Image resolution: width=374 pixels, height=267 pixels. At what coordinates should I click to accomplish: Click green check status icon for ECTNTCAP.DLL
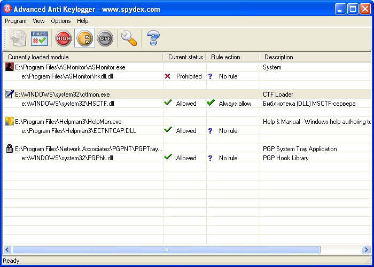point(168,130)
